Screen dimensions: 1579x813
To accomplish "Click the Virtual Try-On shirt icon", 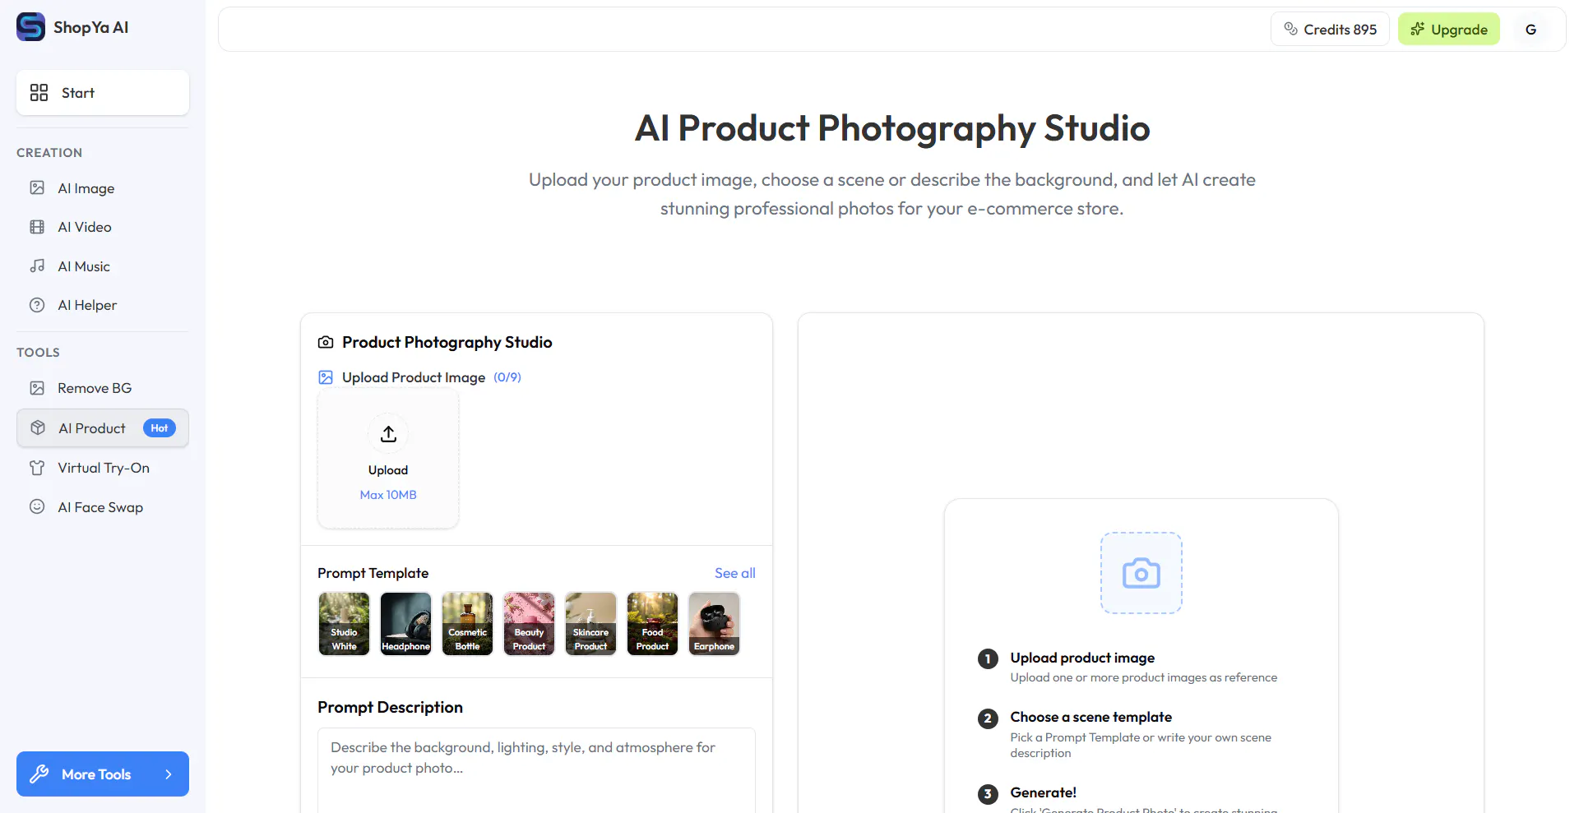I will 37,468.
